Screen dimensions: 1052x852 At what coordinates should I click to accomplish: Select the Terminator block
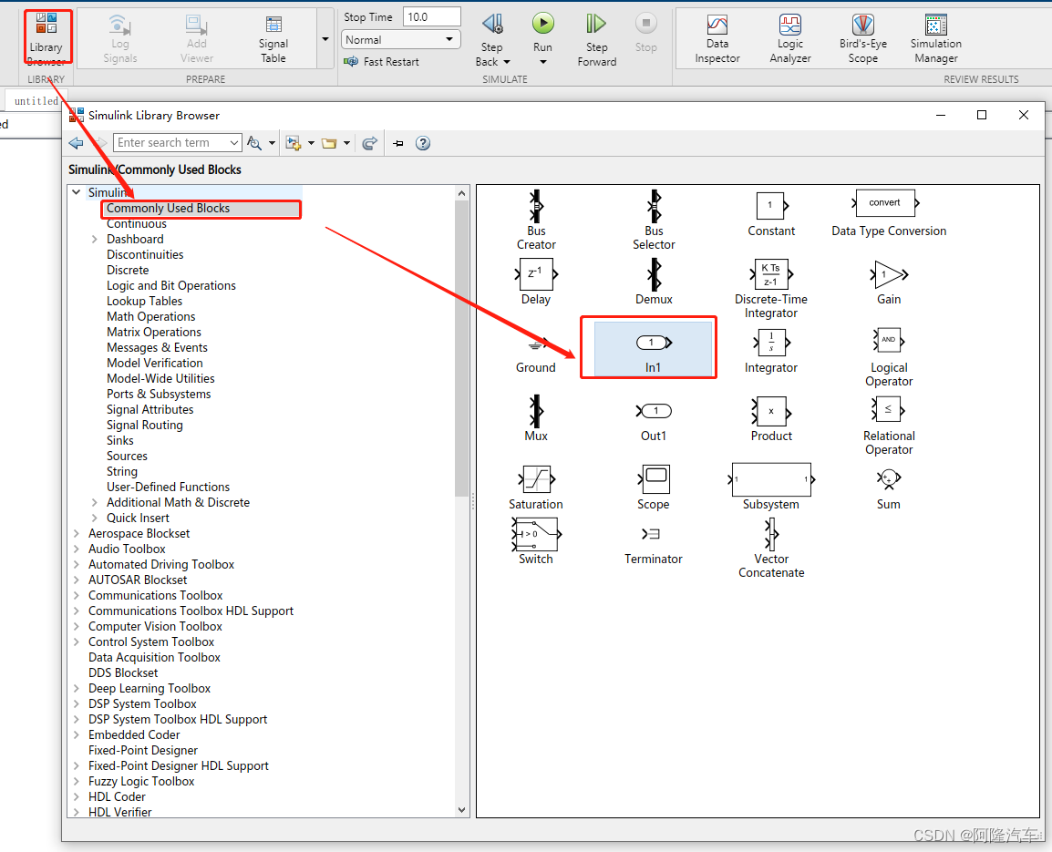[x=654, y=546]
